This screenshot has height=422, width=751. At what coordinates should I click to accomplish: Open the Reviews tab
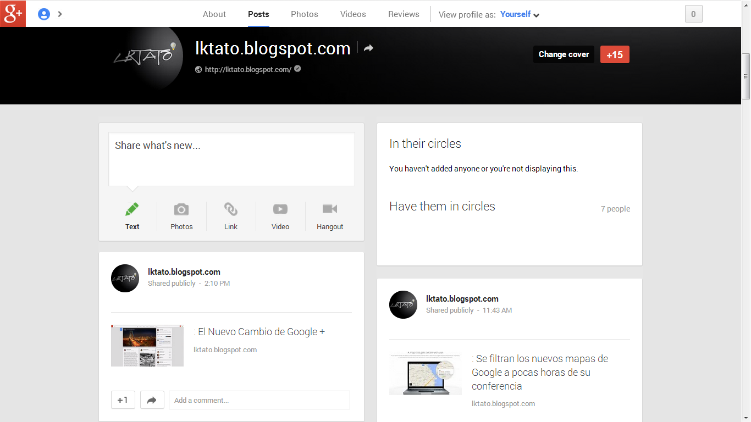(x=404, y=14)
